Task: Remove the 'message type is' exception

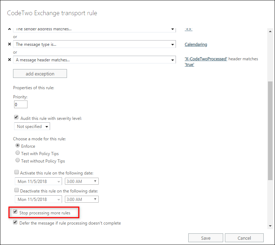Action: point(10,44)
